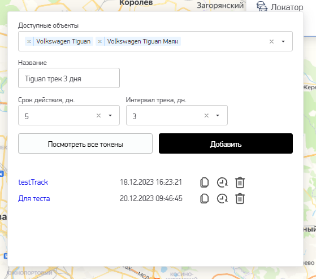Expand the Доступные объекты dropdown
The width and height of the screenshot is (316, 279).
(x=283, y=41)
